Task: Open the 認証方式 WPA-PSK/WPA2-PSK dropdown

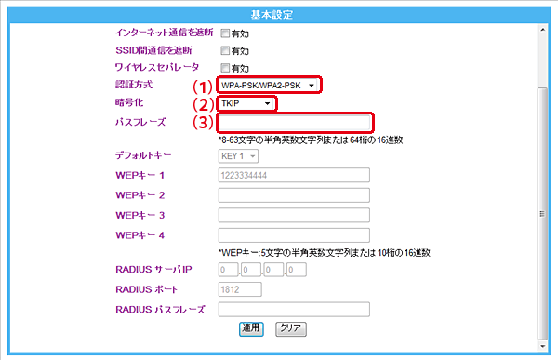Action: [269, 85]
